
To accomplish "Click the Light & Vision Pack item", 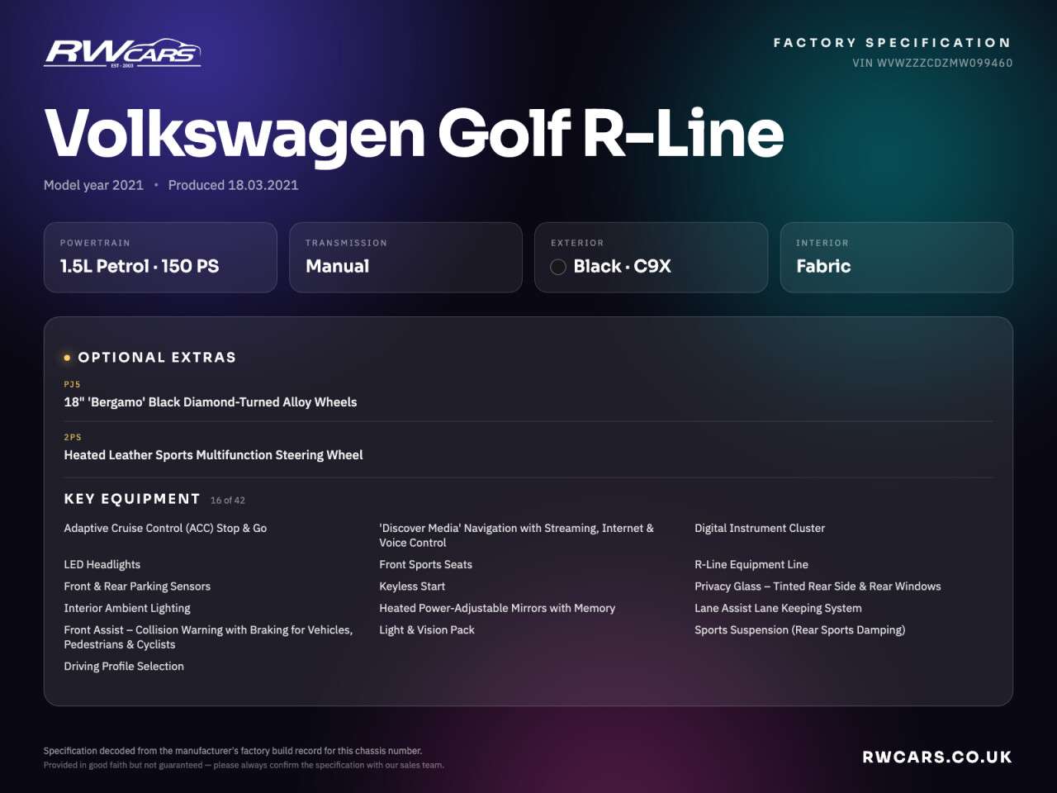I will point(427,629).
